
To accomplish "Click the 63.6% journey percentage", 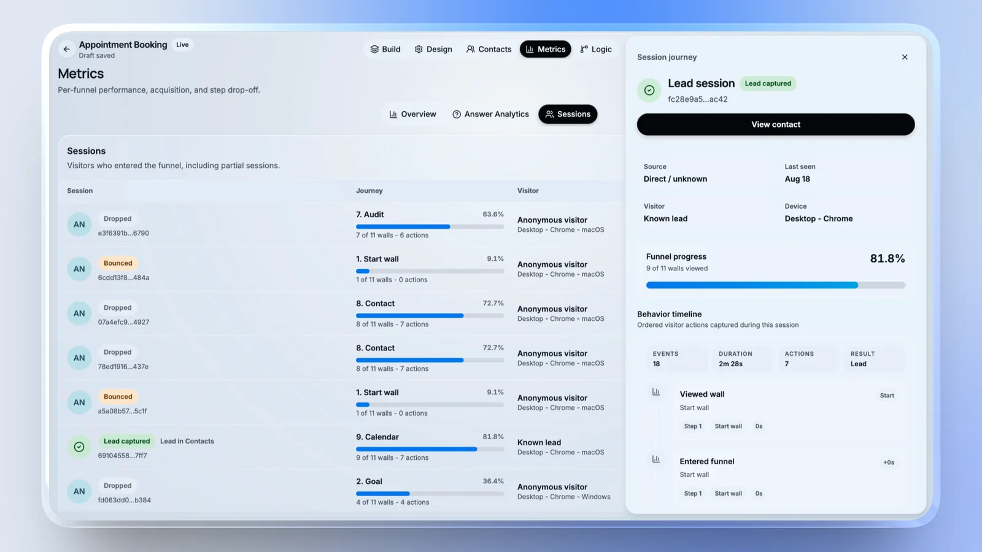I will 493,214.
